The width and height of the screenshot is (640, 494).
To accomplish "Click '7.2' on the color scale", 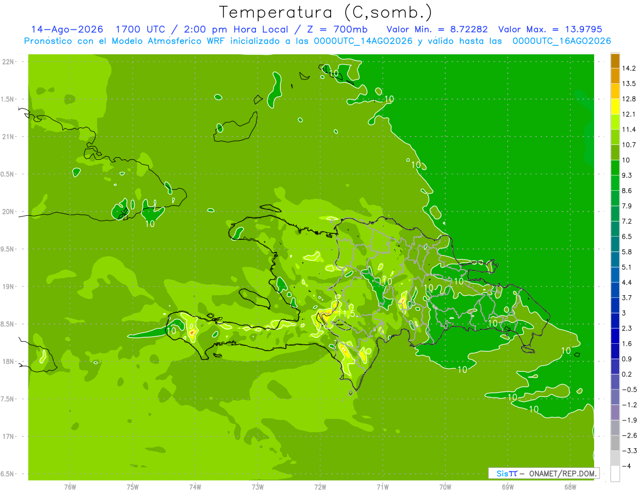I will point(627,221).
